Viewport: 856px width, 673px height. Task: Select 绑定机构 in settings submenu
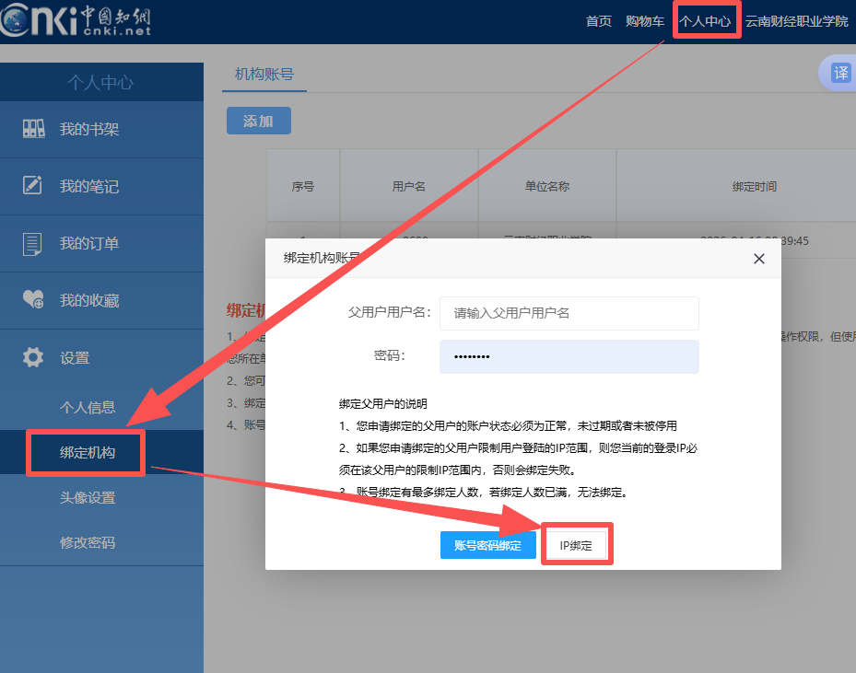[x=88, y=453]
